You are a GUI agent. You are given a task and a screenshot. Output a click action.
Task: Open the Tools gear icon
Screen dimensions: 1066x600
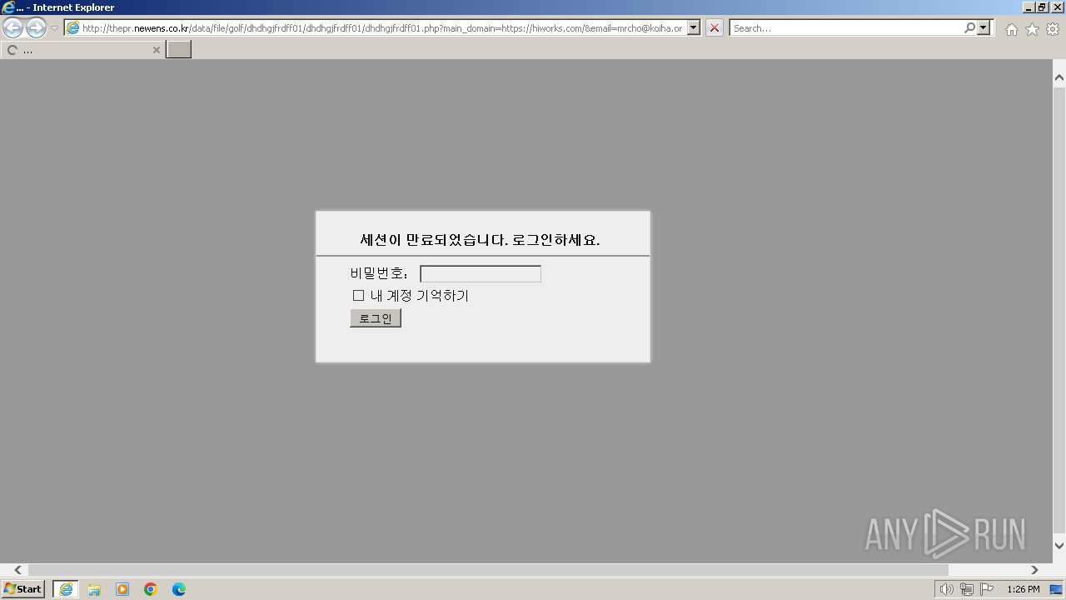point(1053,29)
